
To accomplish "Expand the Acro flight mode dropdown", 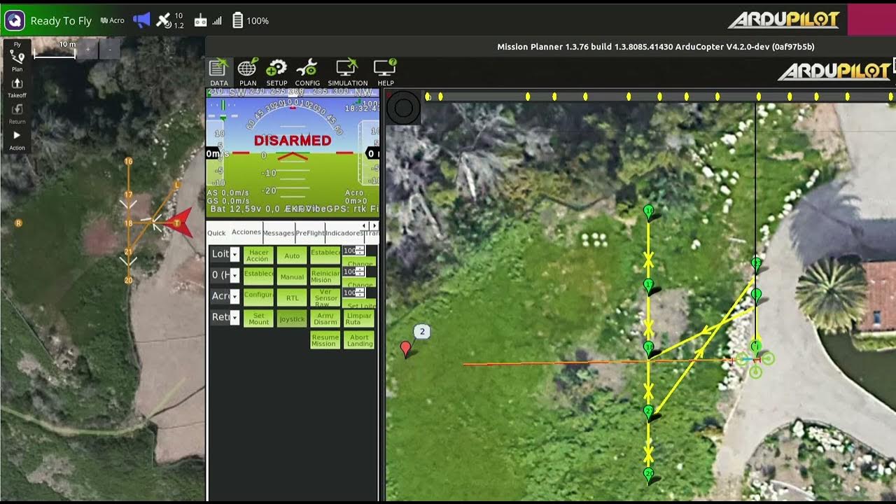I will coord(234,296).
